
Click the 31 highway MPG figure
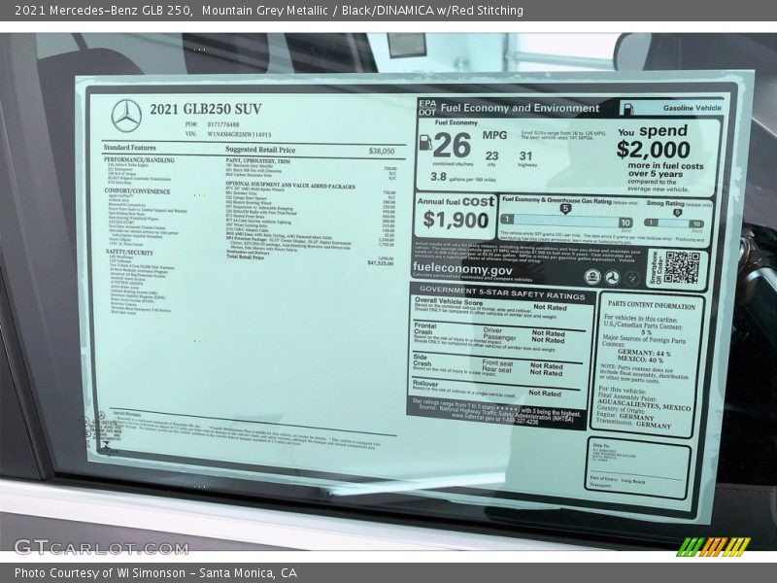coord(525,156)
